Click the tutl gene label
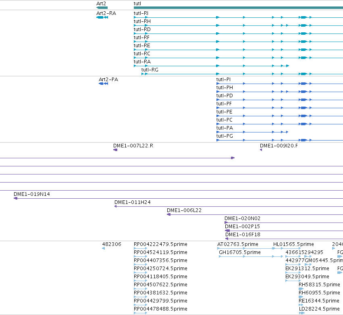This screenshot has width=343, height=315. (x=137, y=4)
